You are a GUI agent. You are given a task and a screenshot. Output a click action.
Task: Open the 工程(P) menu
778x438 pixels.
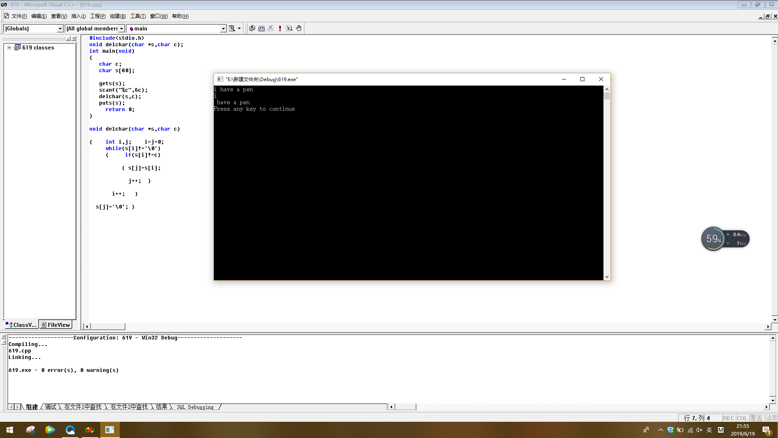98,16
